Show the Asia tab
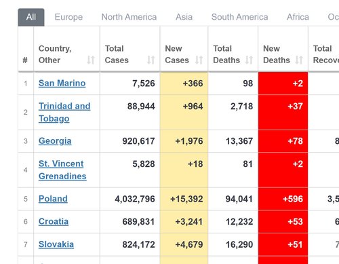This screenshot has height=264, width=339. pos(184,17)
